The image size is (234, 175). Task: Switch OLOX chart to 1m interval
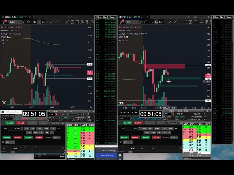coord(39,22)
